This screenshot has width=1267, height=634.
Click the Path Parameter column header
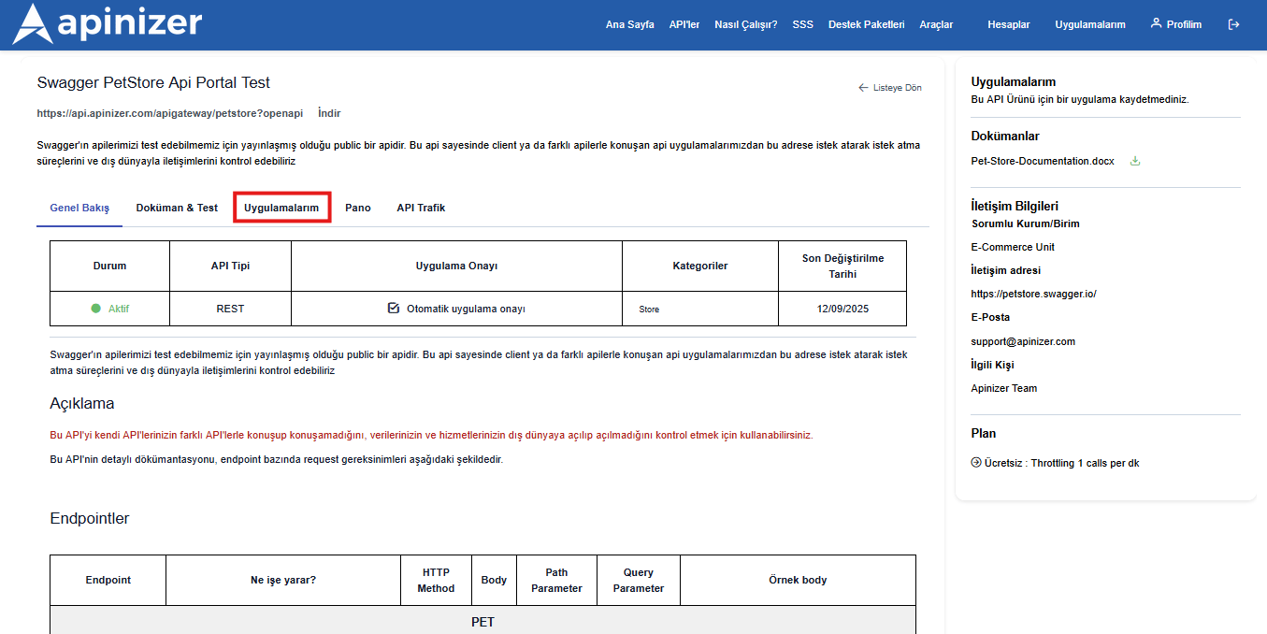[556, 580]
